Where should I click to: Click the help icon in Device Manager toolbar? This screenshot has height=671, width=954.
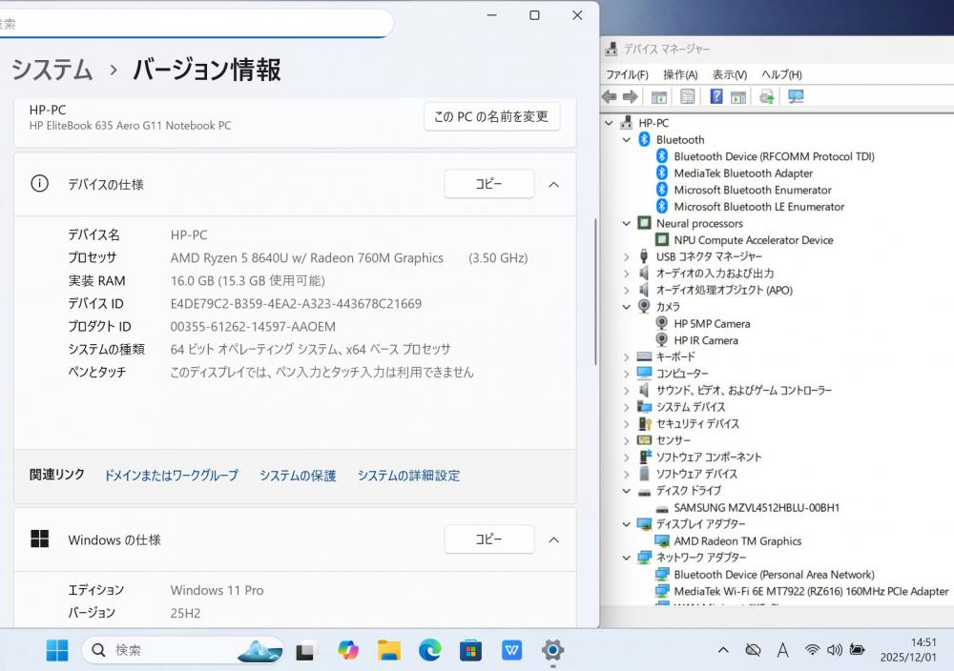(715, 96)
